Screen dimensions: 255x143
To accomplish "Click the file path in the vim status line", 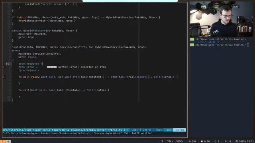I will point(62,130).
